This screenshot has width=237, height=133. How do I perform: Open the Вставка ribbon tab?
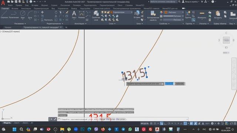(x=15, y=8)
